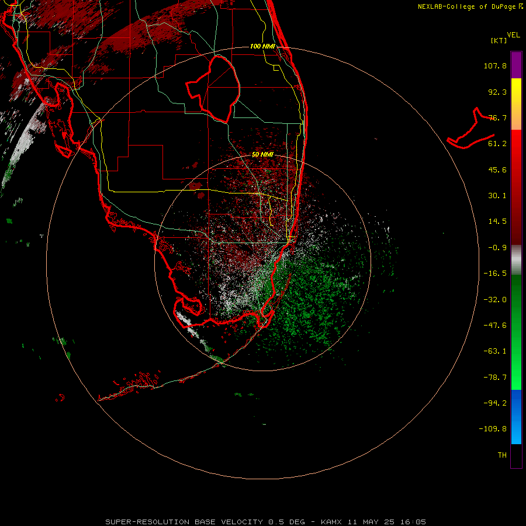Click the -94.2 legend value
The image size is (526, 526).
495,403
